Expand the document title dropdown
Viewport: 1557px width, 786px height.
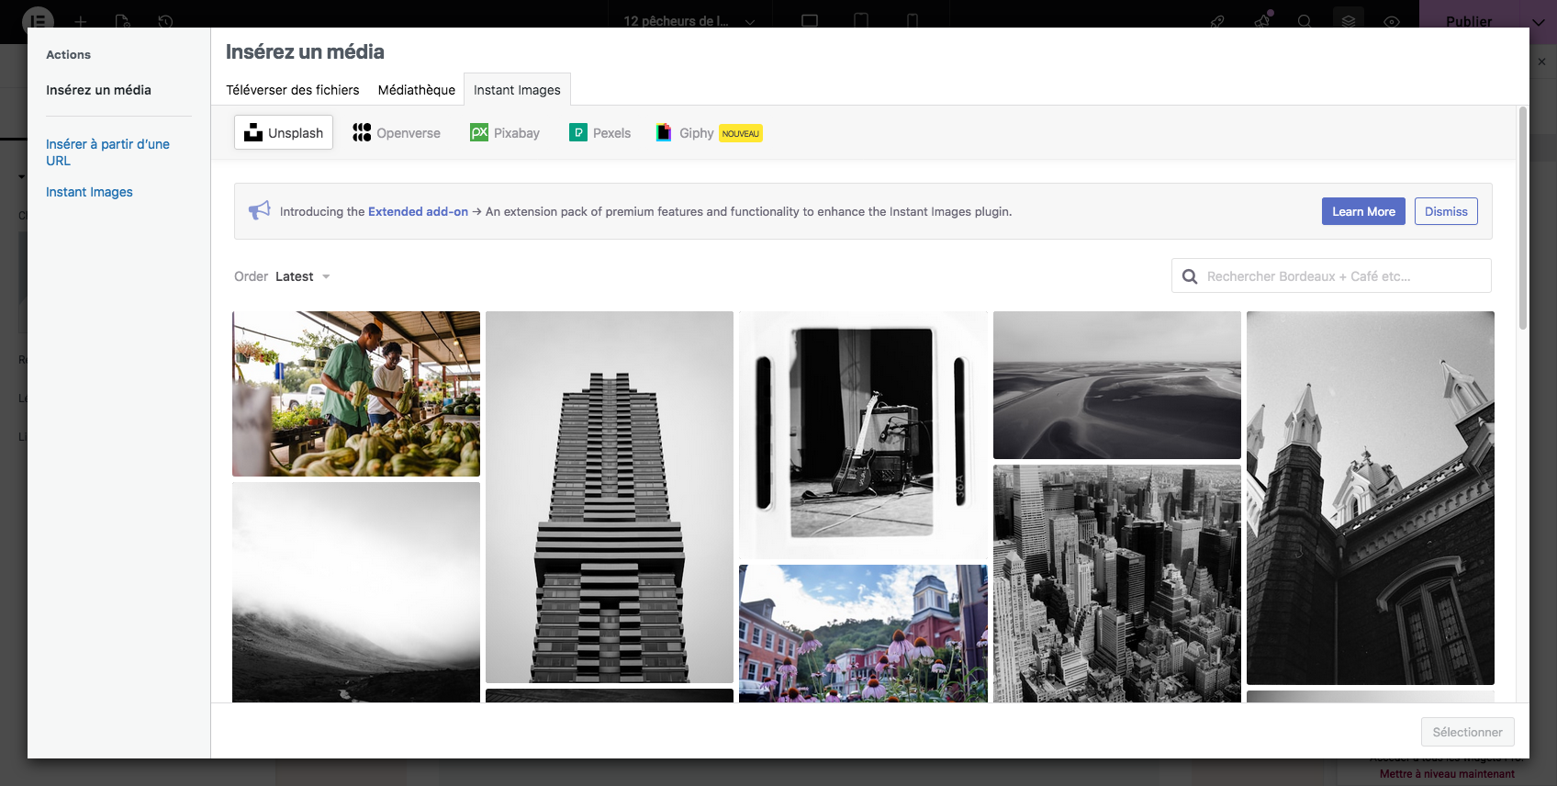750,21
